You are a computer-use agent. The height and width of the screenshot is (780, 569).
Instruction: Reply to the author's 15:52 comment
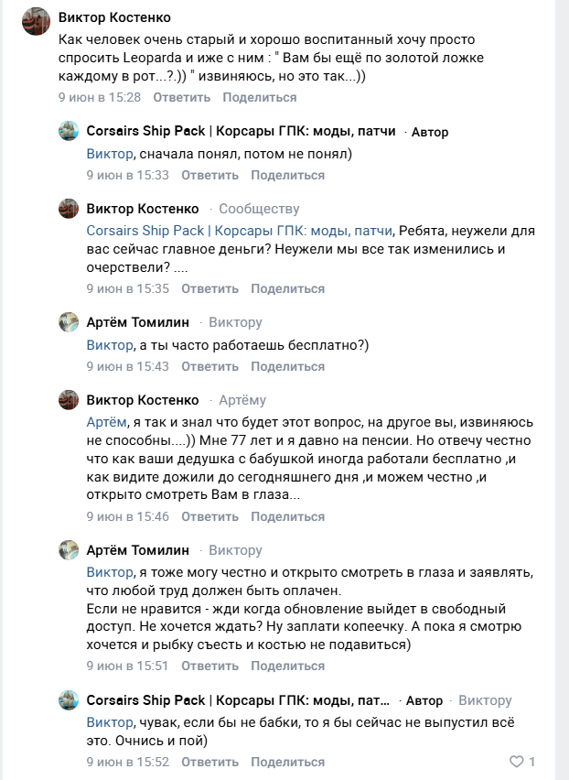point(209,762)
